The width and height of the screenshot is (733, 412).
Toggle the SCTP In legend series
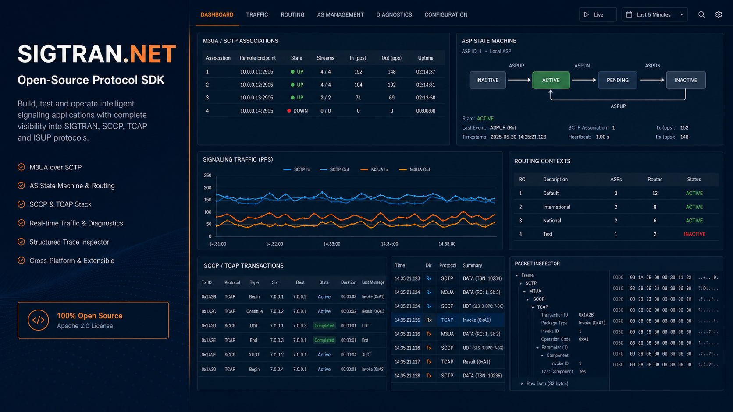(297, 169)
